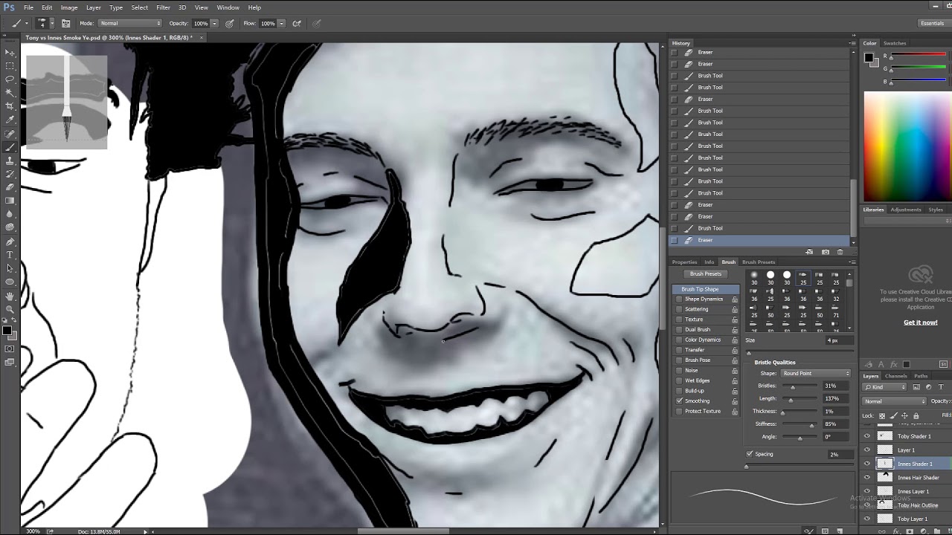The height and width of the screenshot is (535, 952).
Task: Open the layer blend mode Normal dropdown
Action: (x=895, y=401)
